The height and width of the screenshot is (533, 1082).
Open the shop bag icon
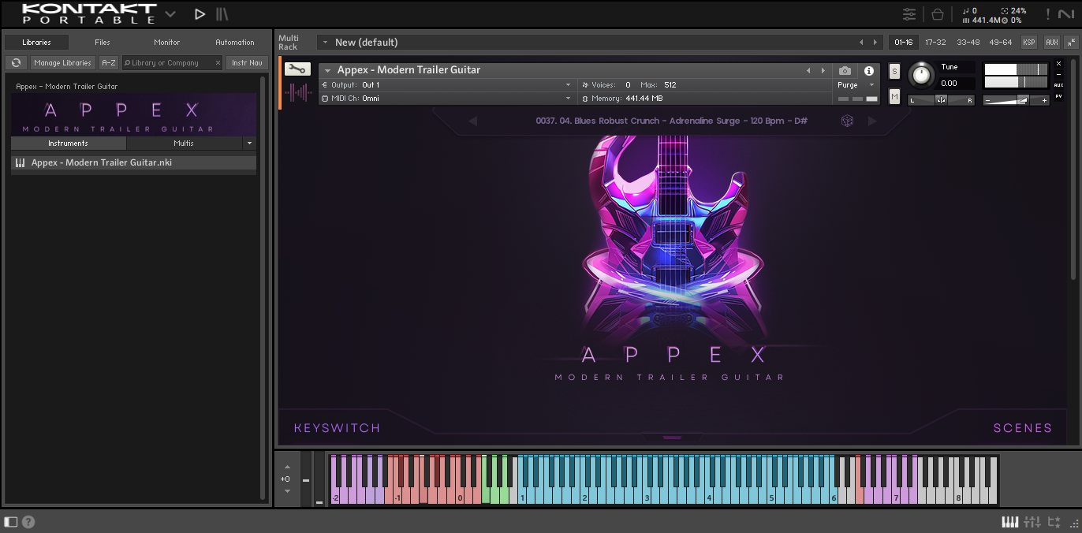(x=937, y=14)
